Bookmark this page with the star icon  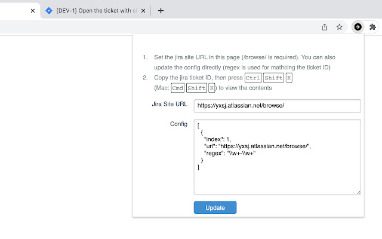point(339,27)
